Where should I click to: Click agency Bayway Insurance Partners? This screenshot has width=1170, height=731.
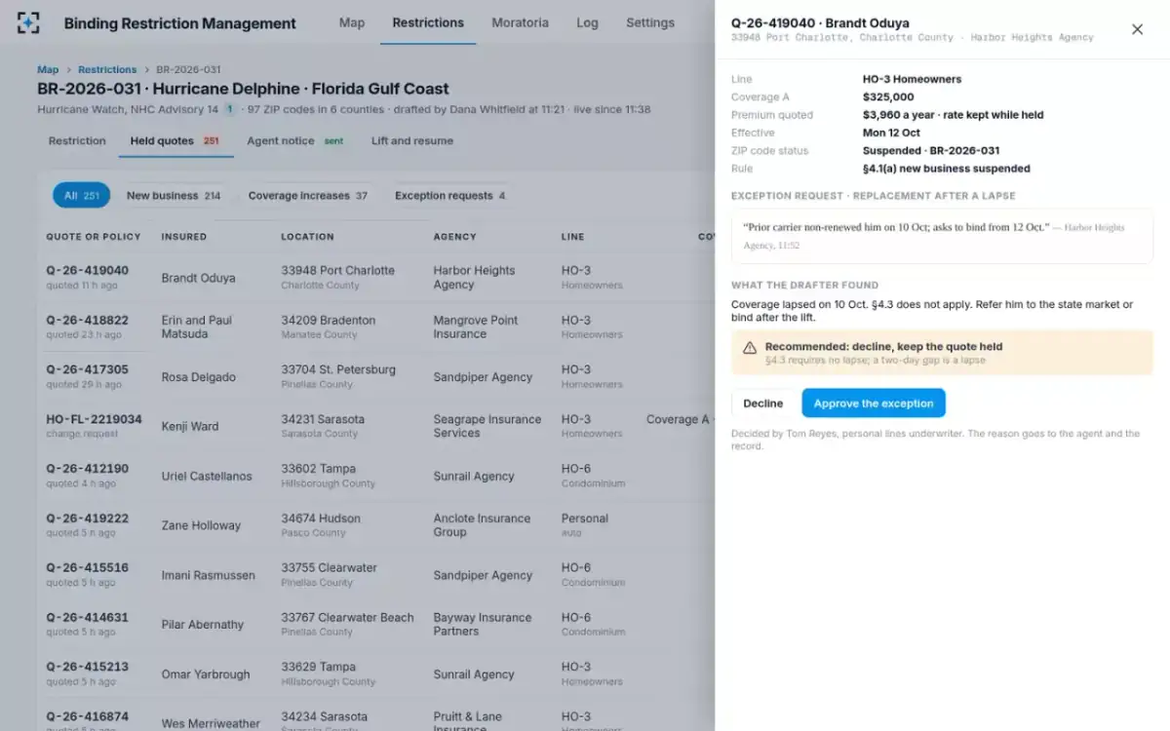click(483, 624)
